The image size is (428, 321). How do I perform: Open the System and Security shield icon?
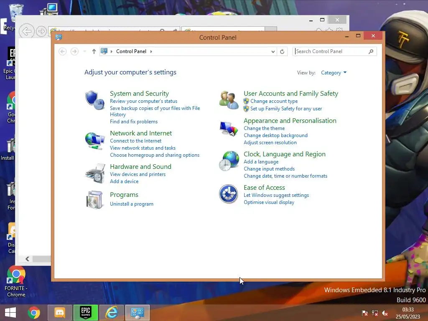click(x=95, y=100)
